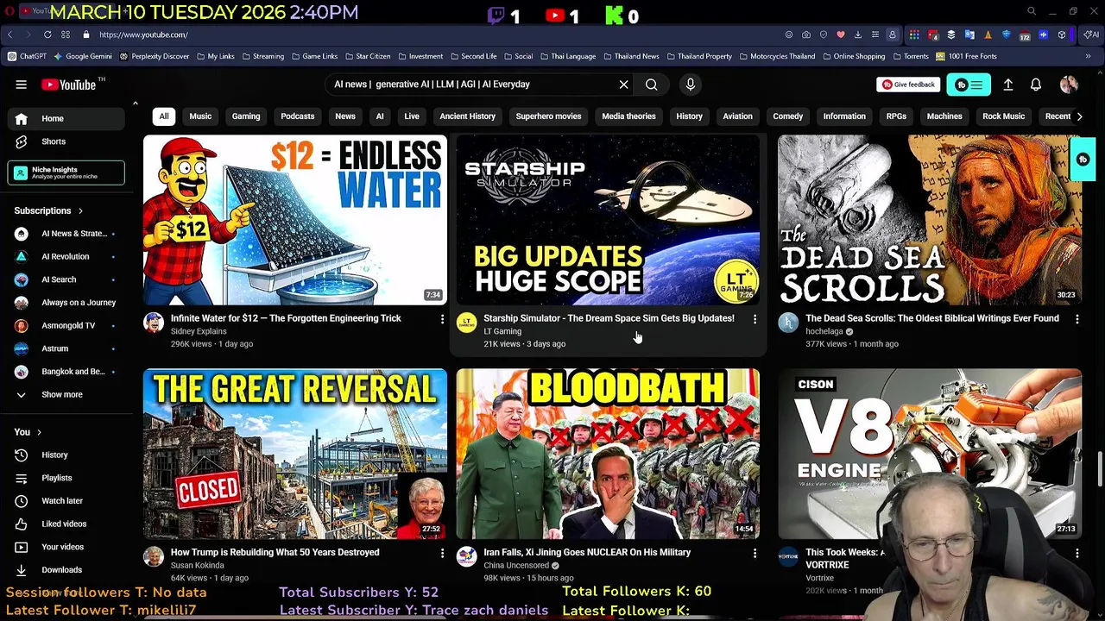The image size is (1105, 621).
Task: Open the LT Gaming channel link
Action: click(502, 331)
